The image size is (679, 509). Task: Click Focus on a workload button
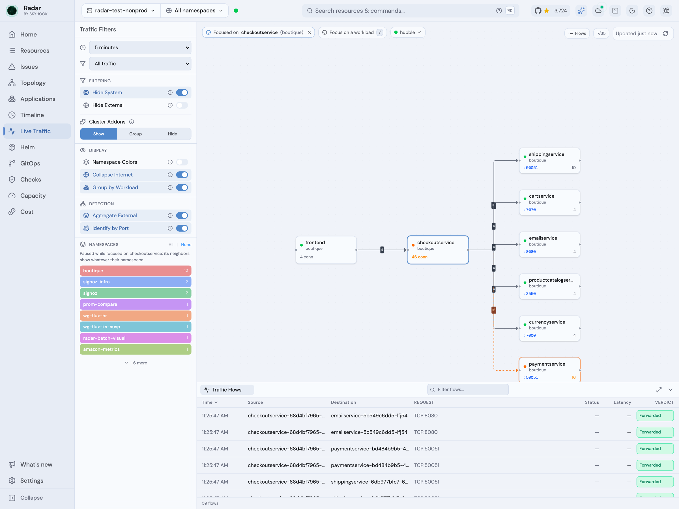click(x=353, y=32)
